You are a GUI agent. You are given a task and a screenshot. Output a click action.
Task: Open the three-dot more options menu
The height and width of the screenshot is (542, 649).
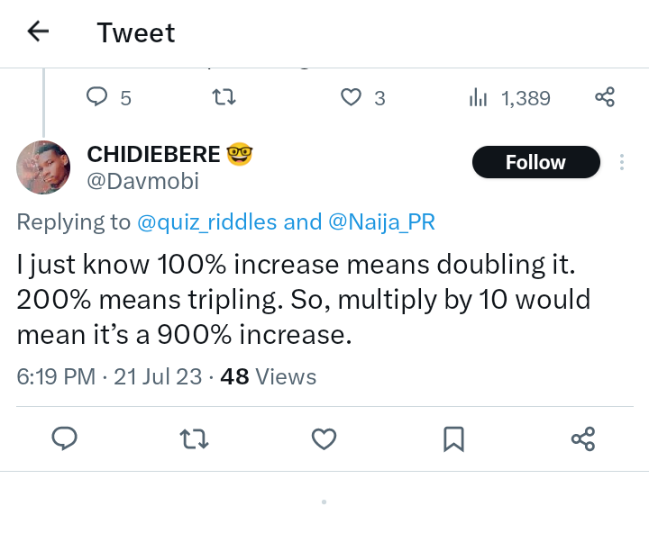[x=621, y=162]
